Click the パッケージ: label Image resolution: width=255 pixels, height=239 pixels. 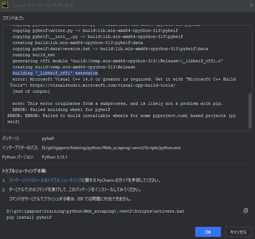[x=11, y=138]
